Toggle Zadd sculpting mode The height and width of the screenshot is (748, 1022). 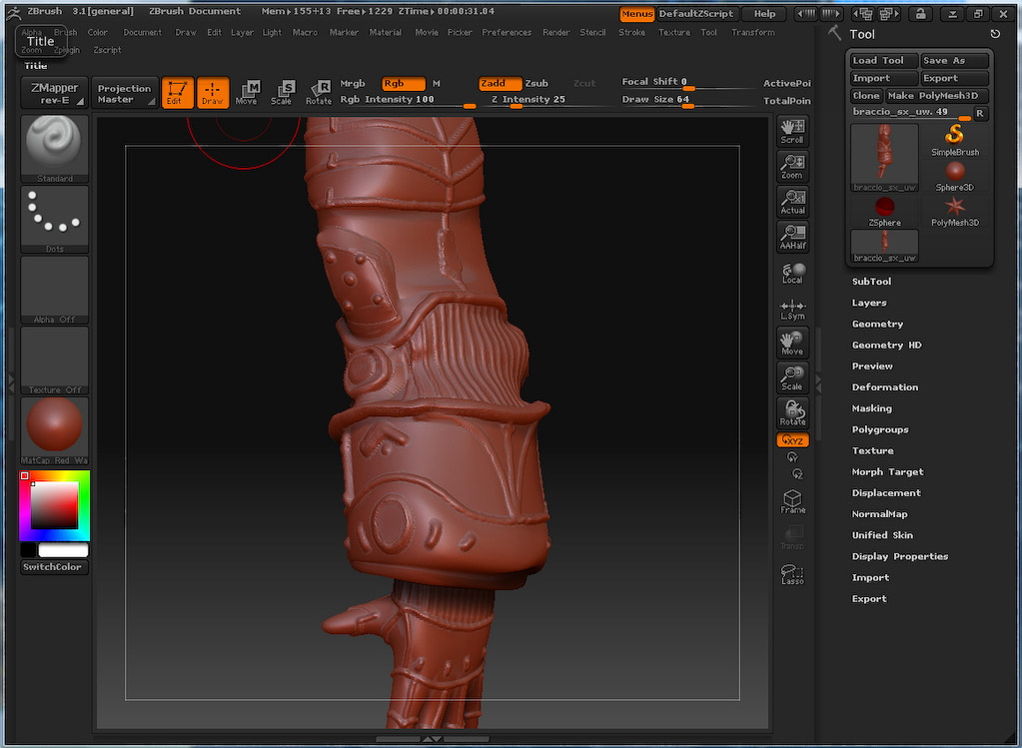pyautogui.click(x=500, y=84)
